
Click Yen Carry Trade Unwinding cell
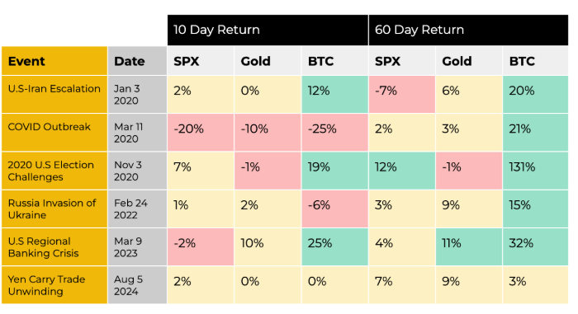tap(54, 285)
